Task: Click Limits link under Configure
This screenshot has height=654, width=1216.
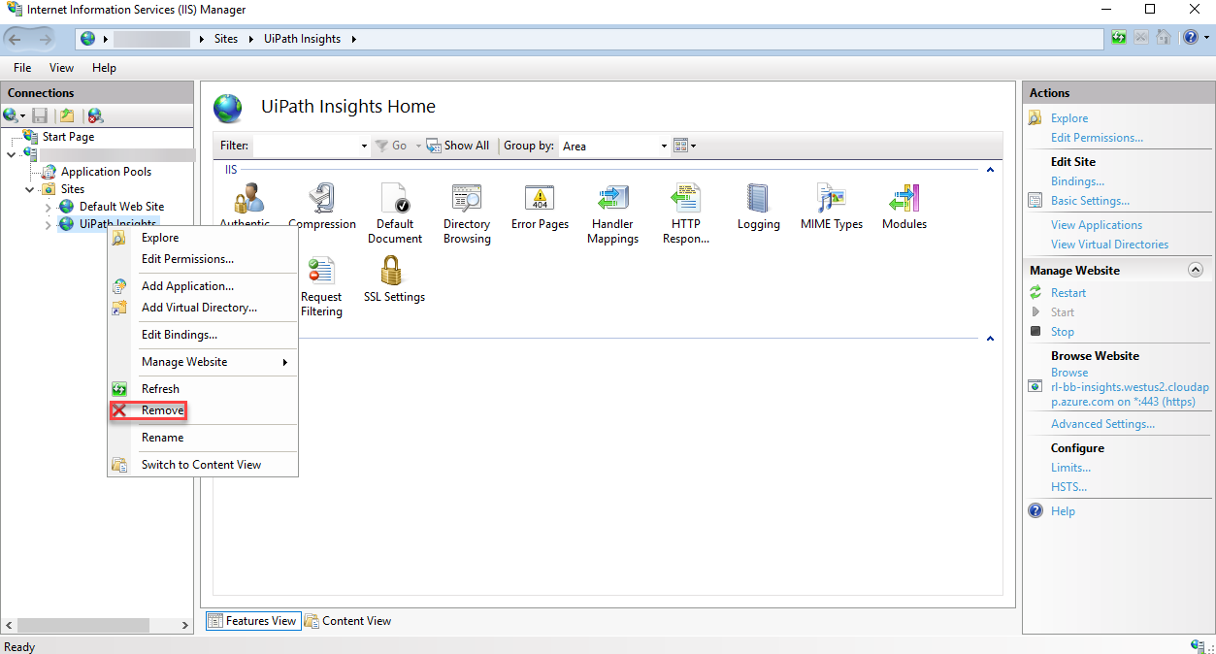Action: click(1070, 468)
